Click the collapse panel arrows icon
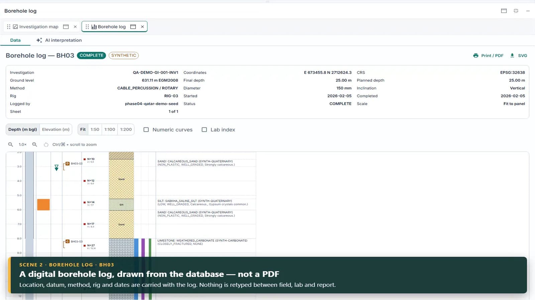 (516, 11)
